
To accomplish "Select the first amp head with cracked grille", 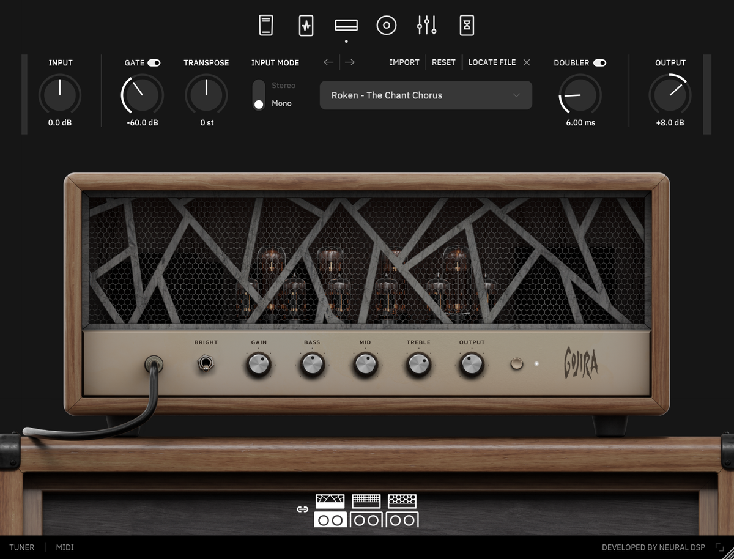I will 330,501.
